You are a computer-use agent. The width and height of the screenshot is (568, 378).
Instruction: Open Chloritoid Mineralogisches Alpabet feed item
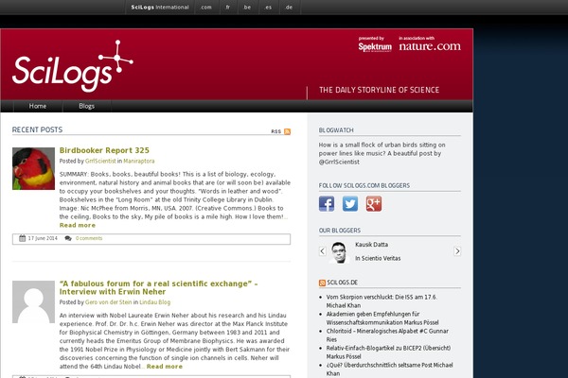[387, 335]
